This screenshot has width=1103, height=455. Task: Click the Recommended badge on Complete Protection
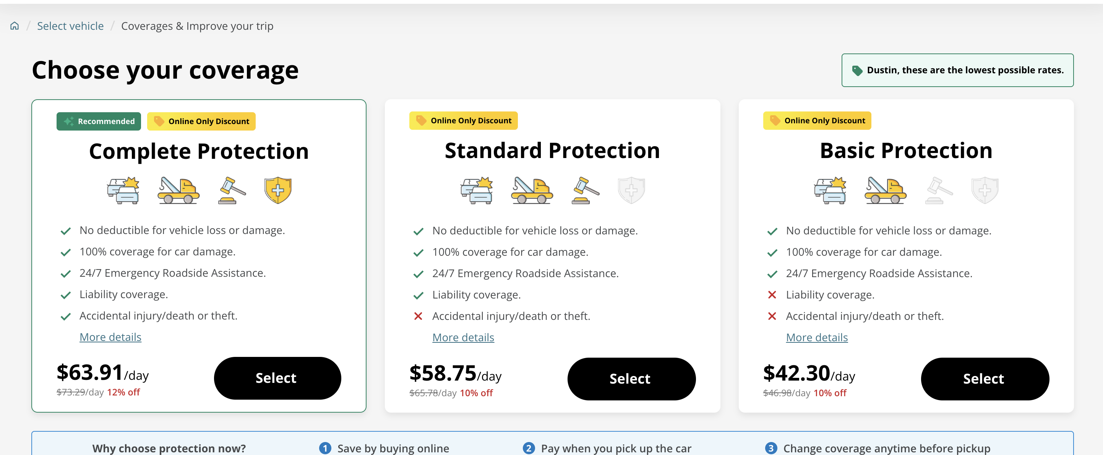tap(99, 121)
